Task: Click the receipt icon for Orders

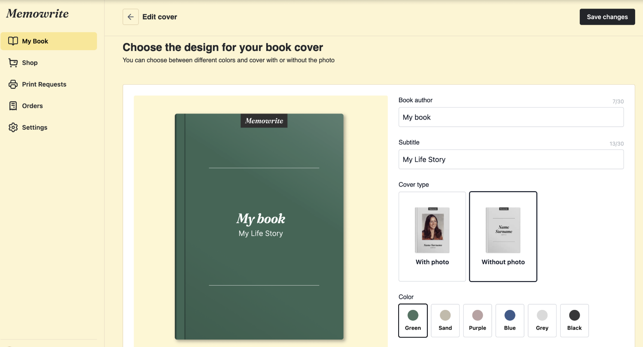Action: pyautogui.click(x=13, y=106)
